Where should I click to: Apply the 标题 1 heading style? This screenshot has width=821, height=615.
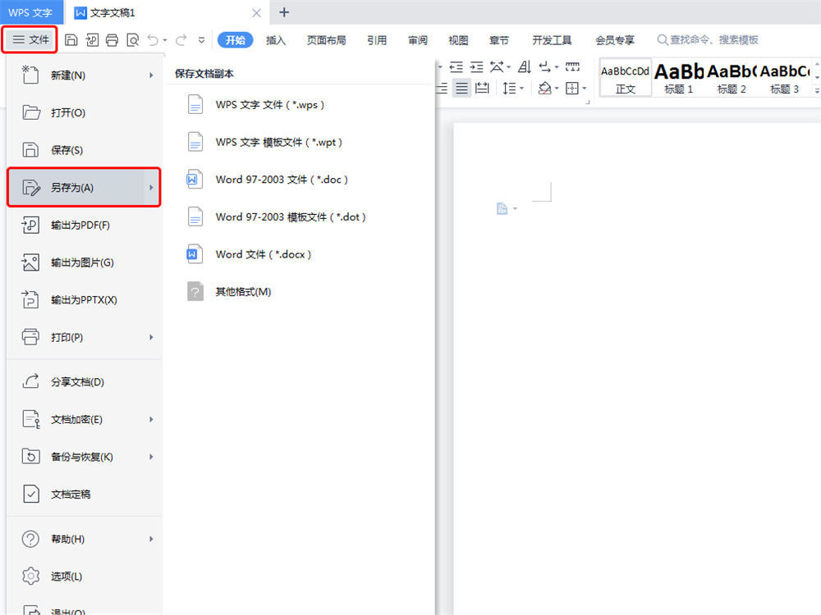tap(678, 79)
